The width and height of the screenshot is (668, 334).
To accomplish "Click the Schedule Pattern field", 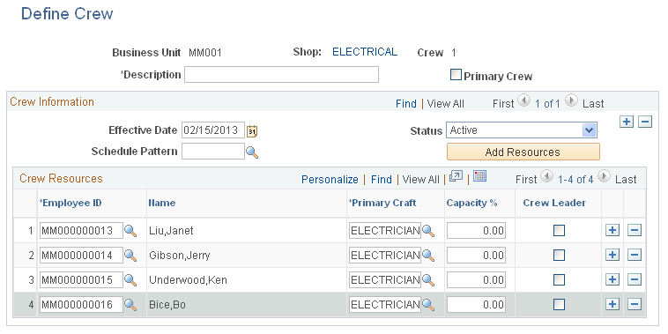I will (213, 152).
